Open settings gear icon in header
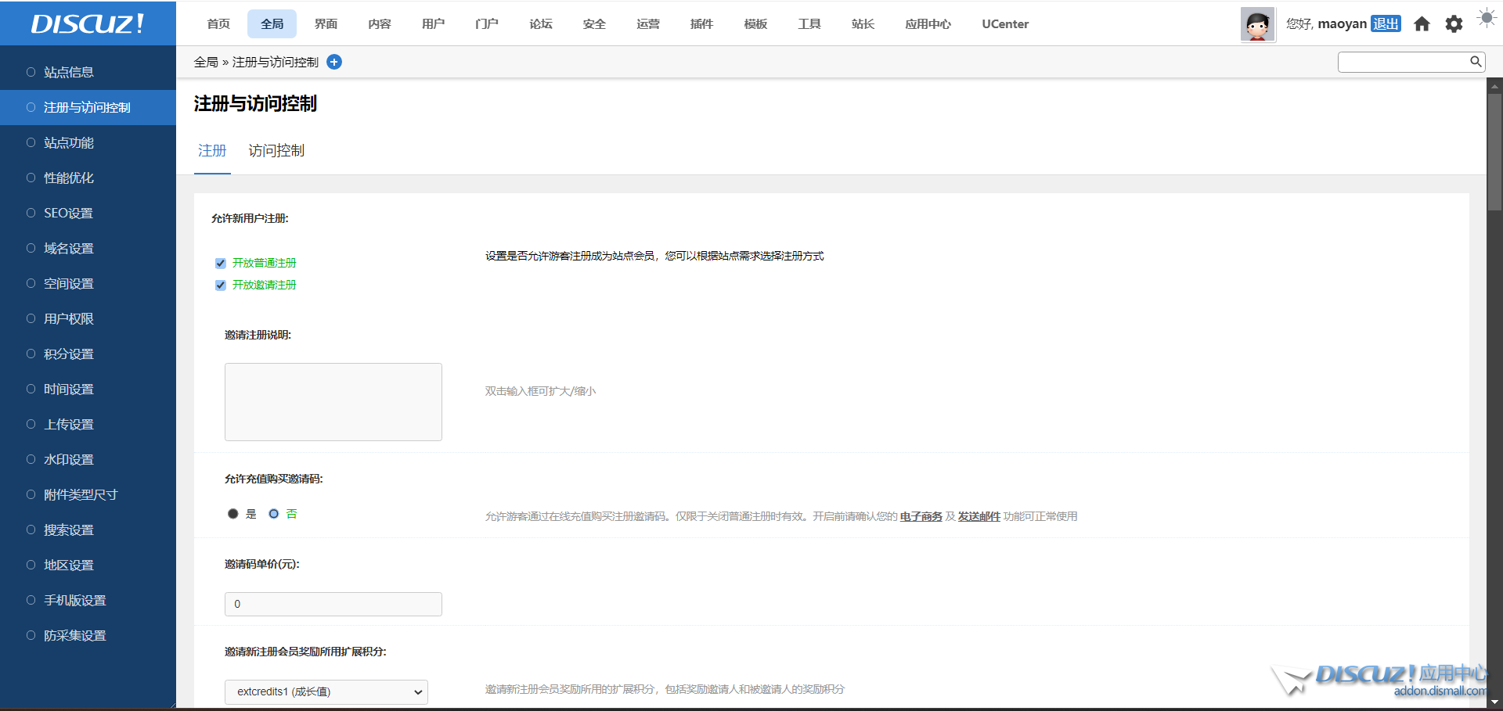The height and width of the screenshot is (711, 1503). tap(1454, 24)
